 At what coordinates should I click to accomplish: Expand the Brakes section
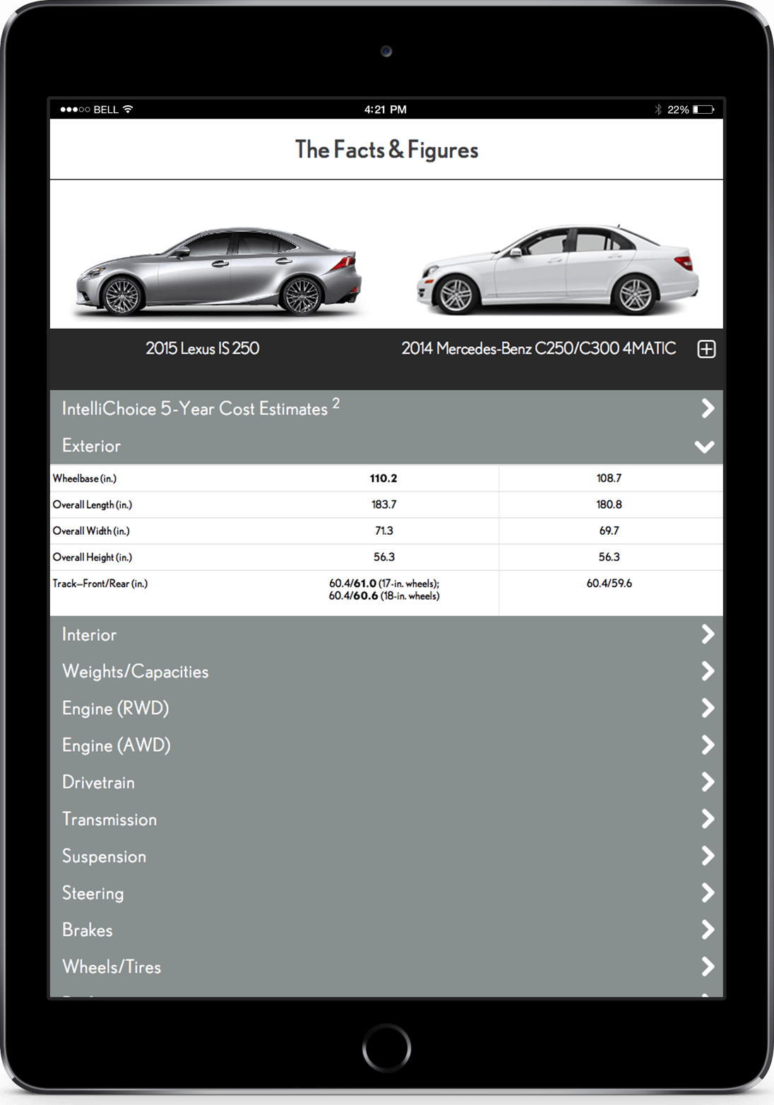pyautogui.click(x=87, y=930)
